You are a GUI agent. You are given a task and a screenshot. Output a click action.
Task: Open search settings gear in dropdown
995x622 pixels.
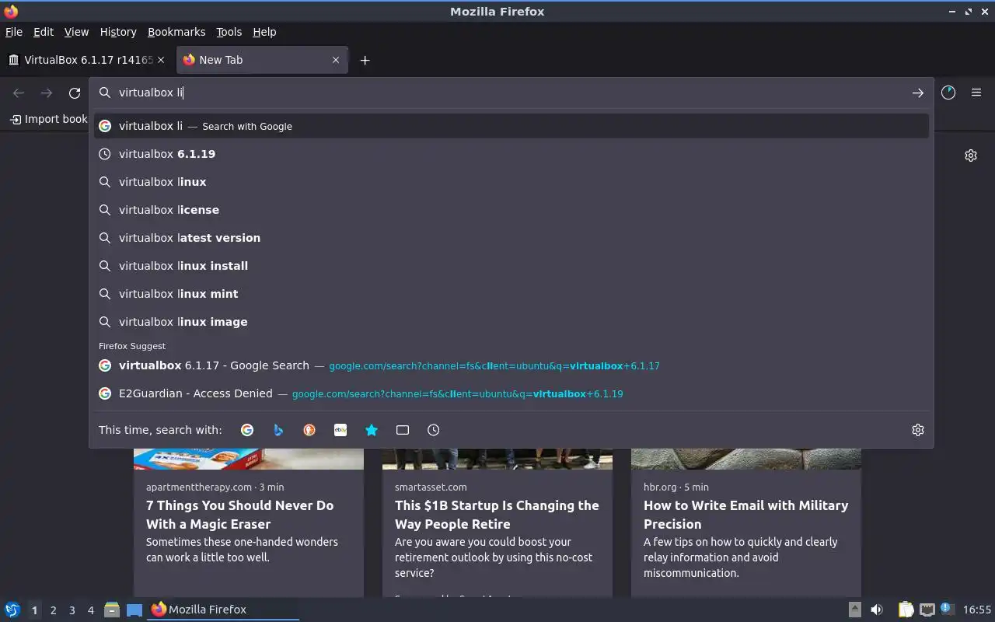[x=918, y=430]
